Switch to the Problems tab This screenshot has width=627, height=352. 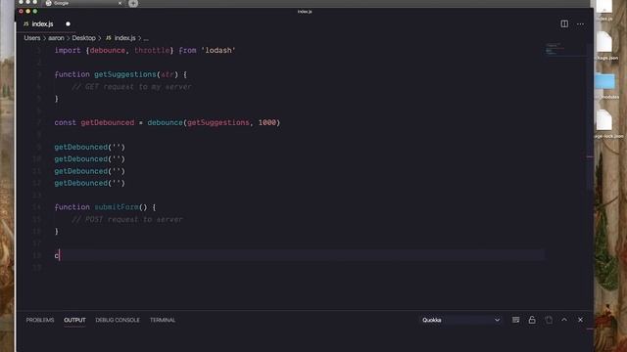click(40, 320)
